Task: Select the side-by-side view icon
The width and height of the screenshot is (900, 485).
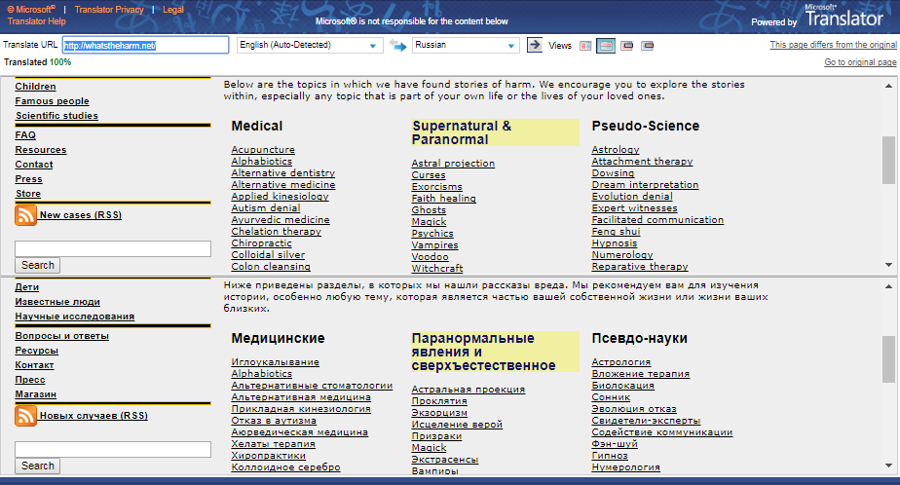Action: tap(585, 46)
